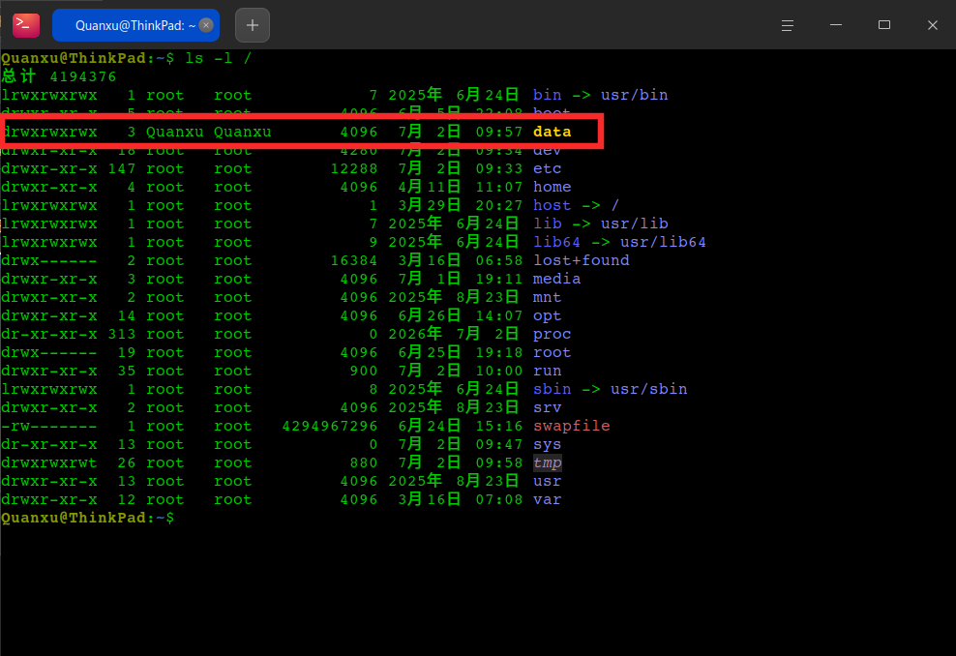Viewport: 956px width, 656px height.
Task: Click the size "900" on run row
Action: click(364, 371)
